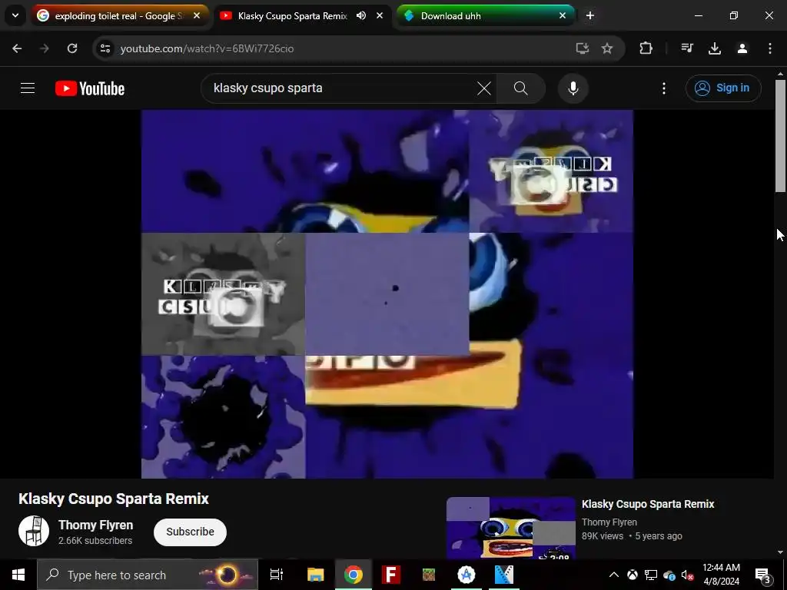
Task: Go forward with the browser arrow
Action: click(x=44, y=48)
